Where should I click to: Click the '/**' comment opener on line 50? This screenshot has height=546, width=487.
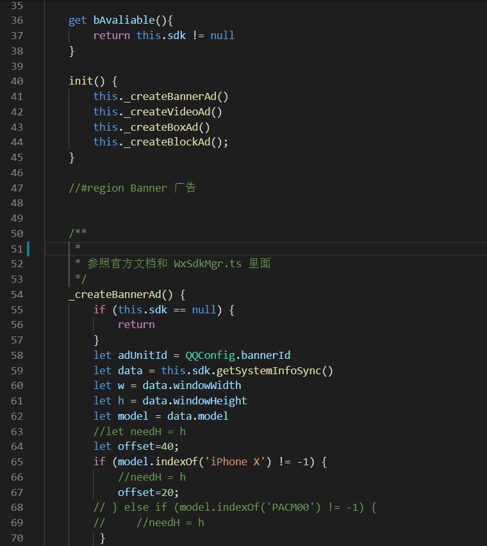pos(78,233)
